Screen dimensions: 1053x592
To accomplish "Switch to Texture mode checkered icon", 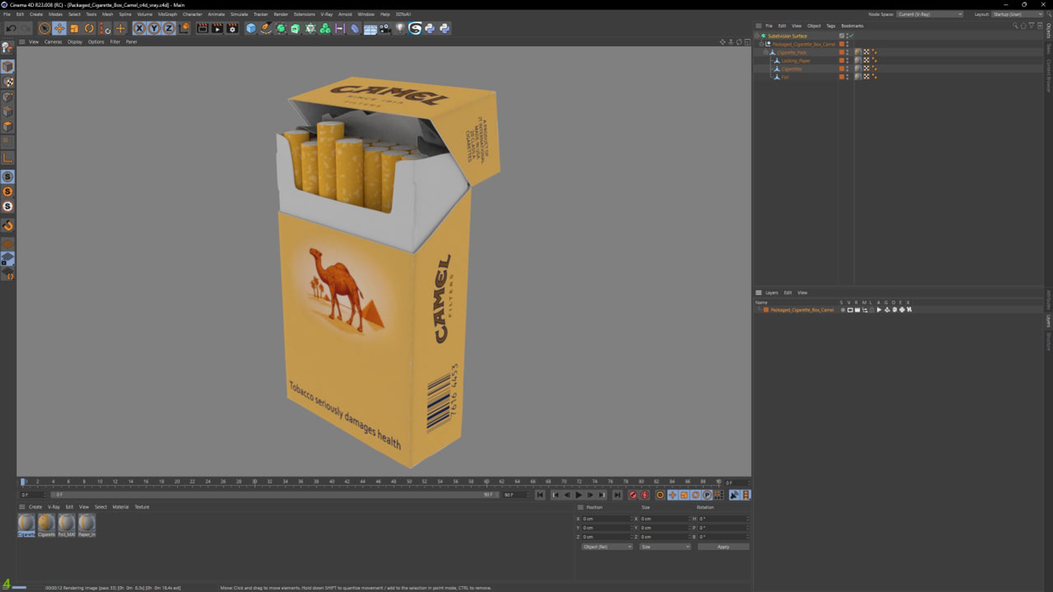I will 8,82.
